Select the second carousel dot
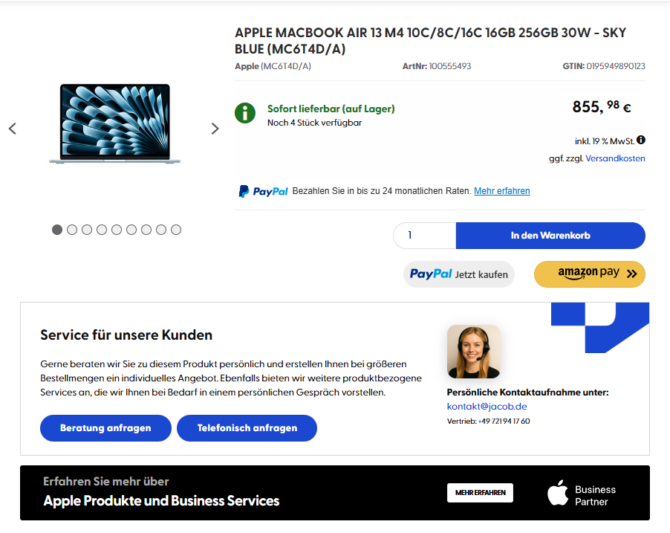Image resolution: width=670 pixels, height=533 pixels. [72, 230]
